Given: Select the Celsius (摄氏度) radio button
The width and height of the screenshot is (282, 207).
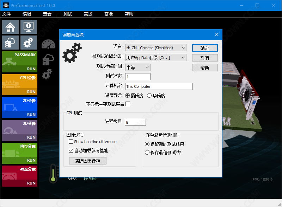Looking at the screenshot, I should pyautogui.click(x=128, y=95).
